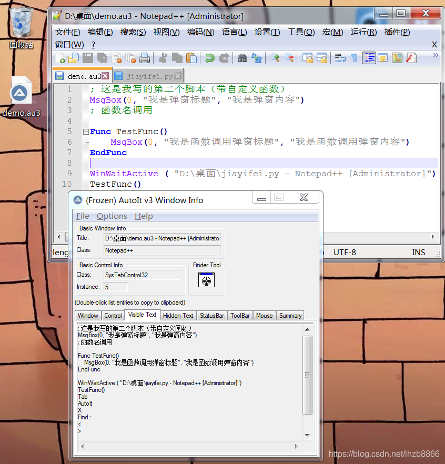The width and height of the screenshot is (445, 464).
Task: Click the Copy toolbar icon
Action: [x=177, y=58]
